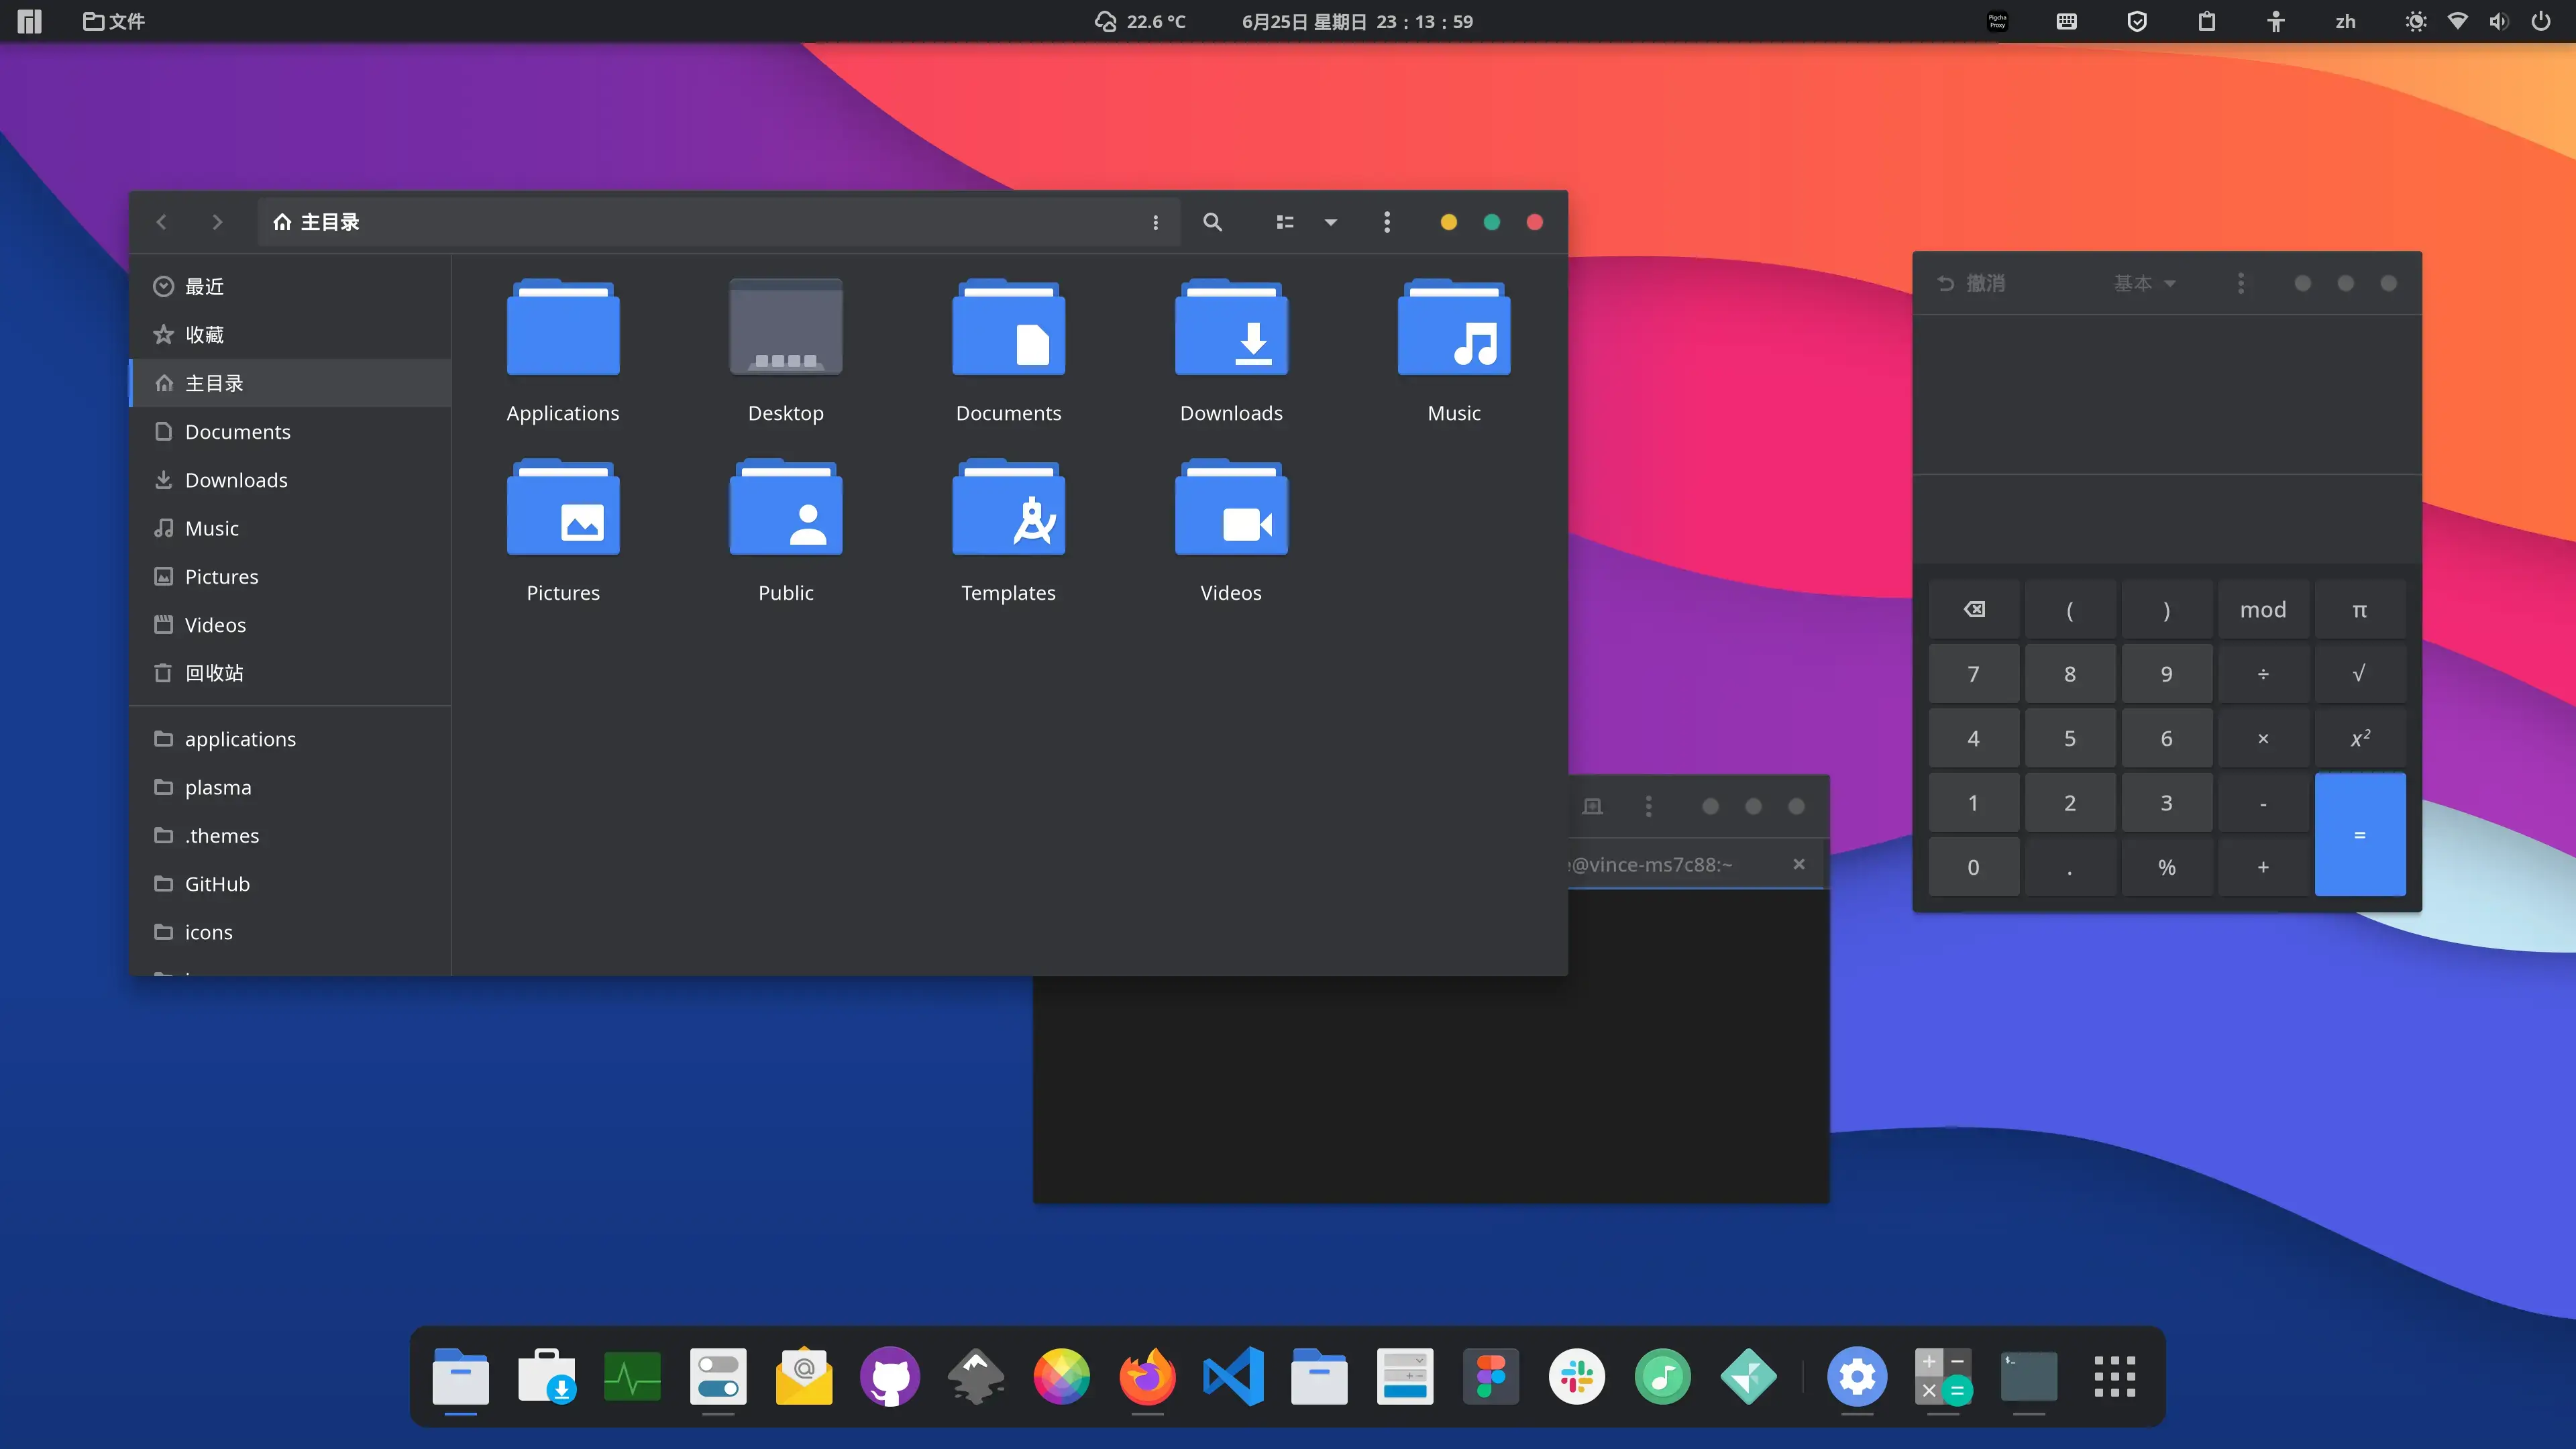Screen dimensions: 2576x1449
Task: Open Trash in the sidebar
Action: coord(213,673)
